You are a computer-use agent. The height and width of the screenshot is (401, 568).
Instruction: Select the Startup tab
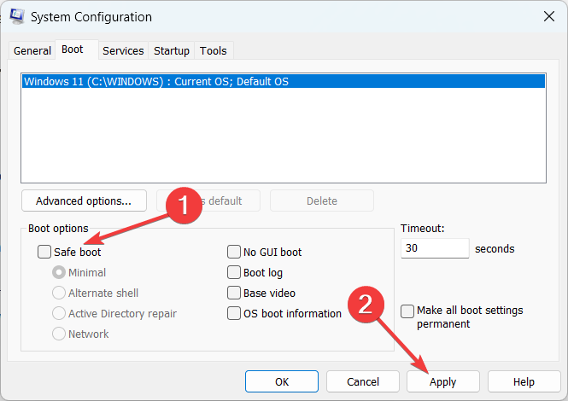pos(172,51)
